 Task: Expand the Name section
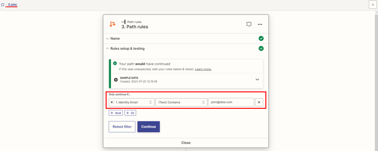(115, 38)
